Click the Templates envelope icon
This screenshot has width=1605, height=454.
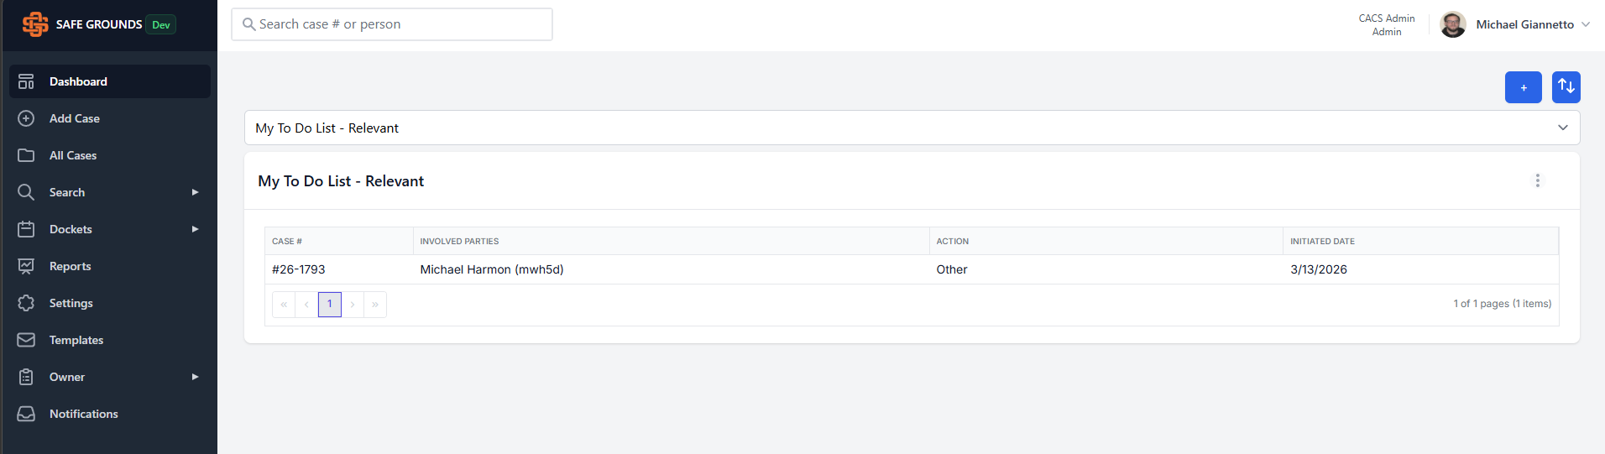pos(26,340)
